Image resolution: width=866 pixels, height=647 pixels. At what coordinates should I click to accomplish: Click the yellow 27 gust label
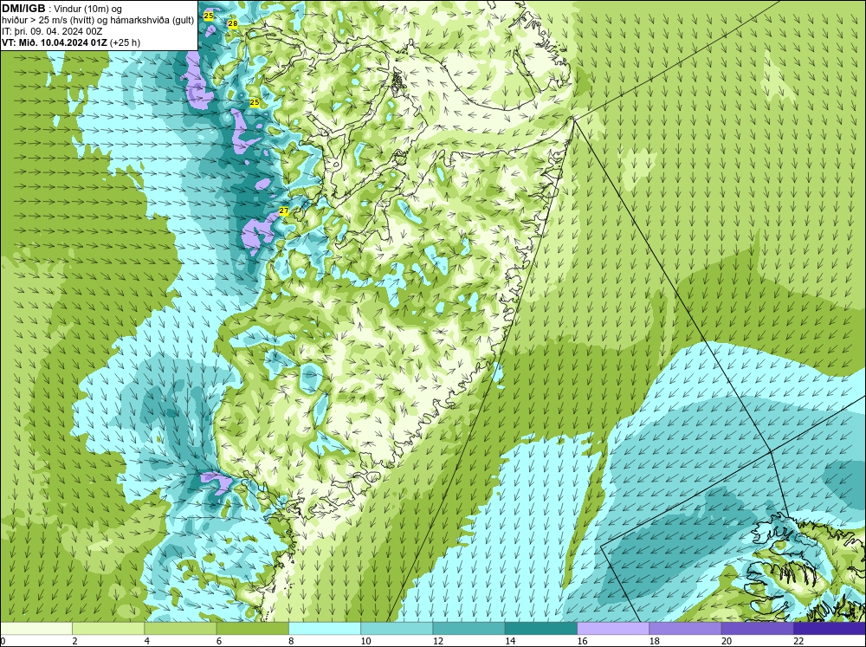point(284,211)
